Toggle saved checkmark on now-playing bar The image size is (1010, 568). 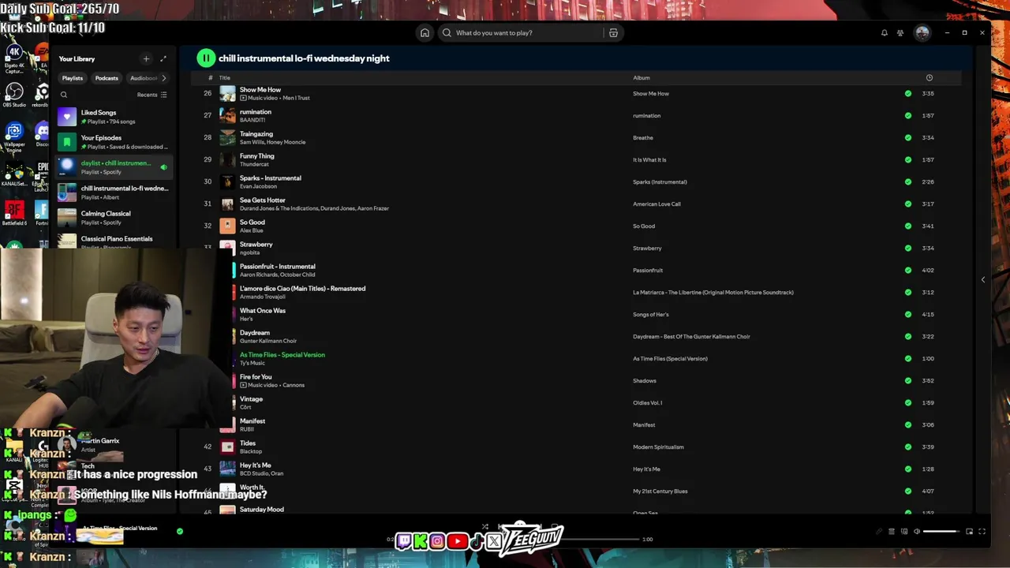(180, 531)
